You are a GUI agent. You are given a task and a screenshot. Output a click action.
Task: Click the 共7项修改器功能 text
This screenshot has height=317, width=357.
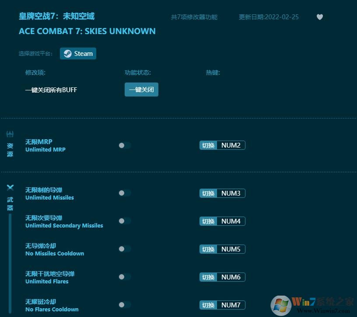194,17
